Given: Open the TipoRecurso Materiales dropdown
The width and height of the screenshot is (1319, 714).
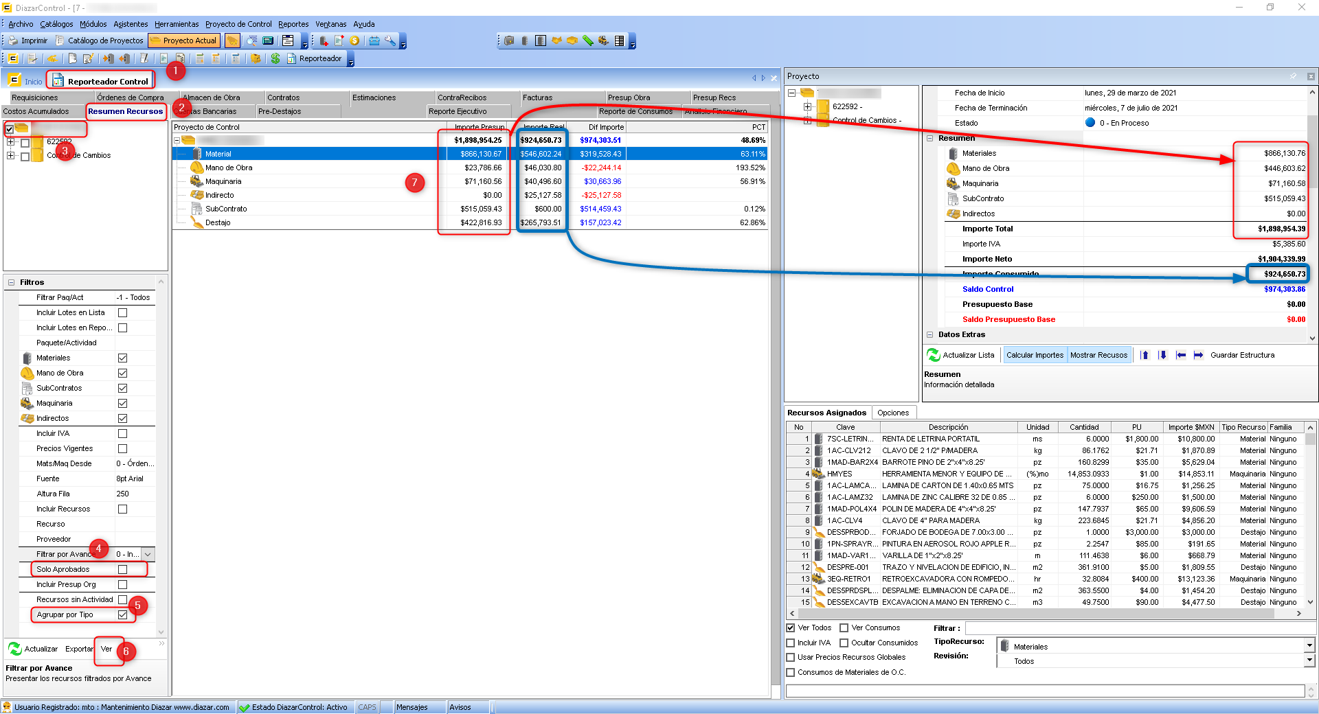Looking at the screenshot, I should [x=1309, y=646].
